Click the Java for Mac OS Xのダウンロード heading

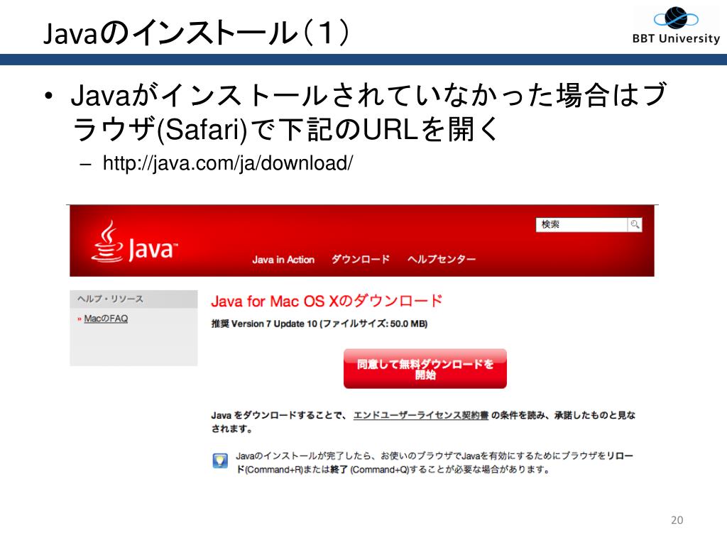327,301
